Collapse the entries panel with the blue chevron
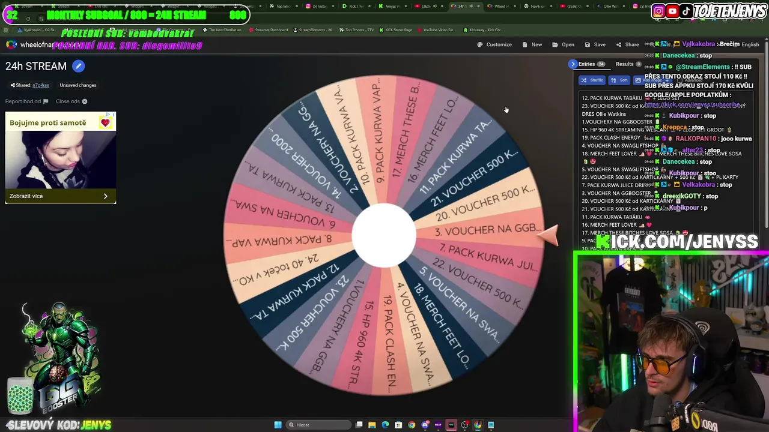The image size is (769, 432). pos(573,64)
